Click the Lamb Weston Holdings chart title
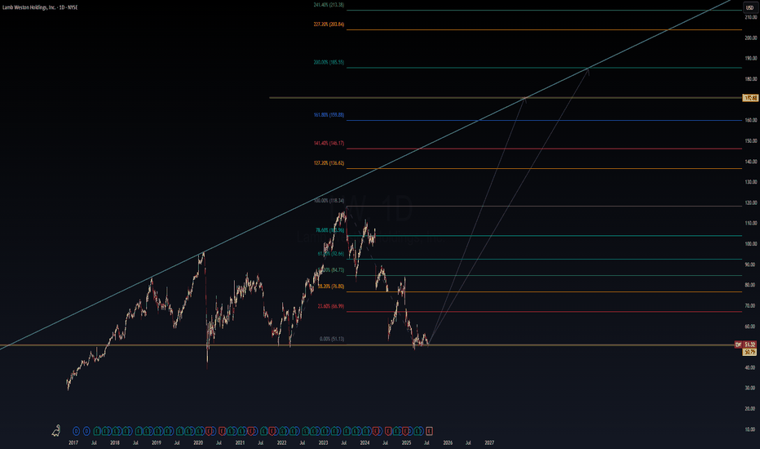This screenshot has height=449, width=760. 40,7
